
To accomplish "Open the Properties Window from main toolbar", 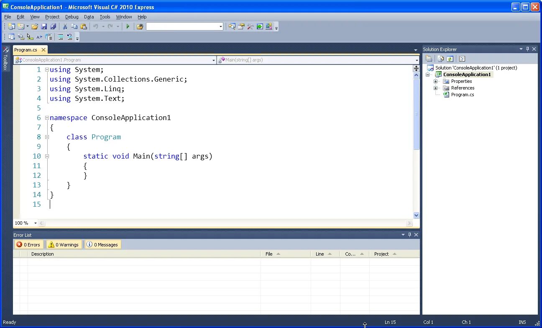I will [x=241, y=26].
